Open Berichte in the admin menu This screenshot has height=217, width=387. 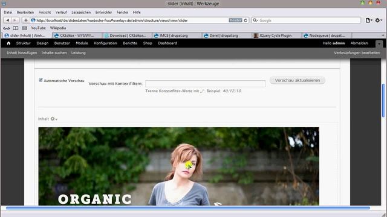click(130, 43)
